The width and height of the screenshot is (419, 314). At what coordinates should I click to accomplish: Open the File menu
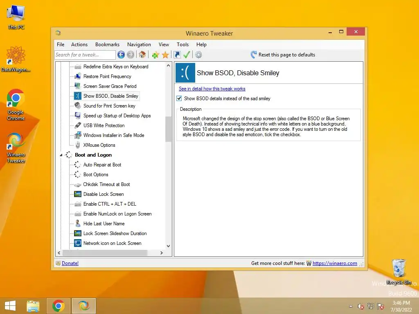point(61,45)
